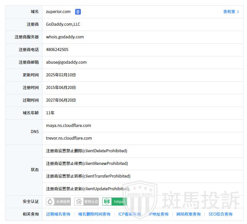The height and width of the screenshot is (224, 247).
Task: Click the 水滴信用 certification badge
Action: pyautogui.click(x=59, y=201)
